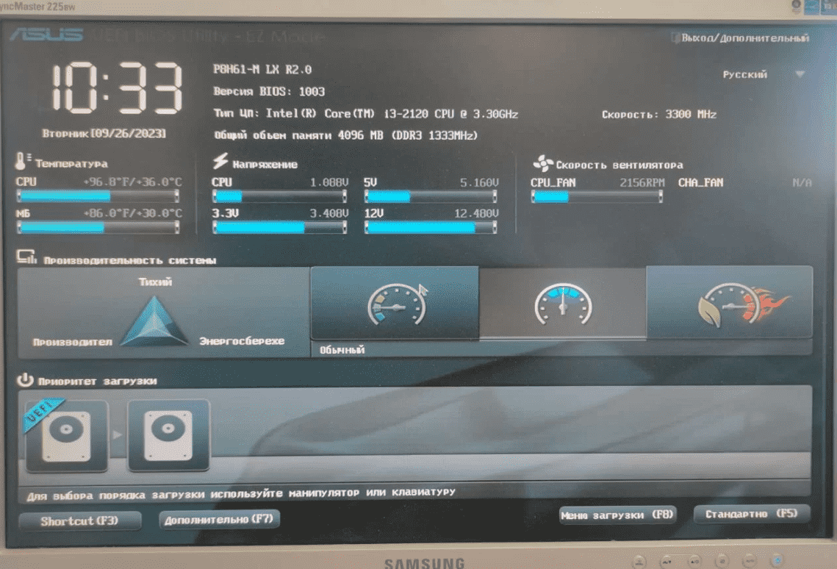This screenshot has height=569, width=837.
Task: Click the second hard drive boot device
Action: click(168, 435)
